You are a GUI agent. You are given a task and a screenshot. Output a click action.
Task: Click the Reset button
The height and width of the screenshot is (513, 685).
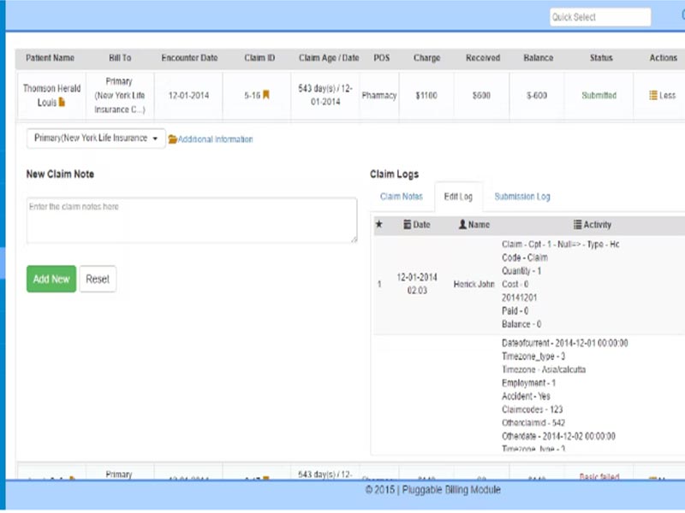click(98, 279)
